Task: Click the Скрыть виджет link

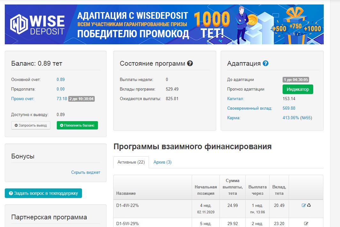Action: click(x=85, y=172)
